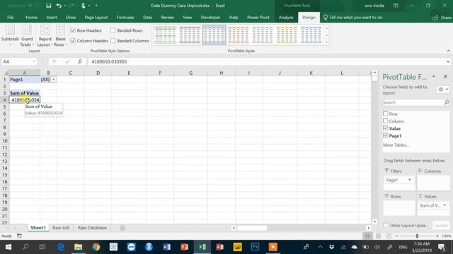
Task: Open the Customize Quick Access Toolbar dropdown
Action: pos(96,6)
